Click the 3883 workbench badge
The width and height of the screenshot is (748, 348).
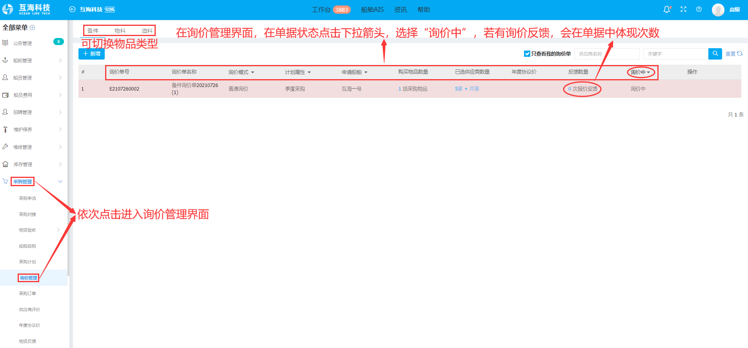pyautogui.click(x=342, y=10)
